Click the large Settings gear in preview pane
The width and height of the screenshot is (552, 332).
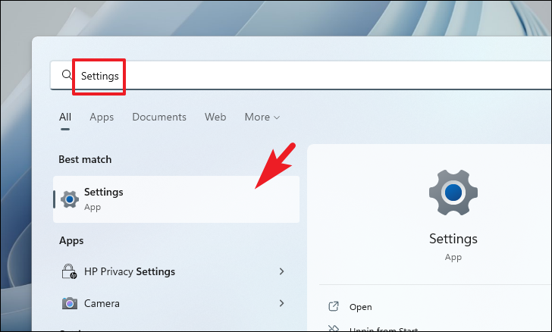pos(453,193)
